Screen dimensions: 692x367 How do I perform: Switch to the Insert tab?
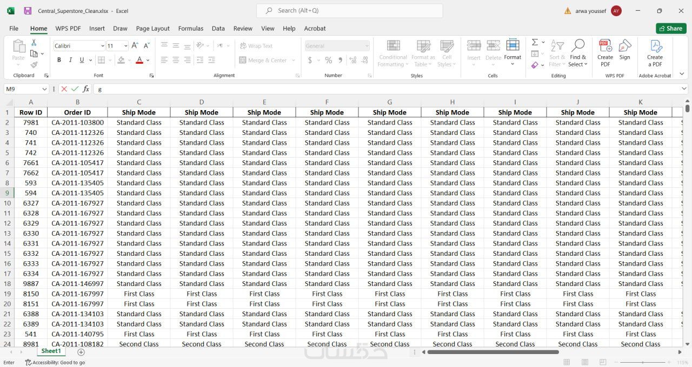(97, 29)
